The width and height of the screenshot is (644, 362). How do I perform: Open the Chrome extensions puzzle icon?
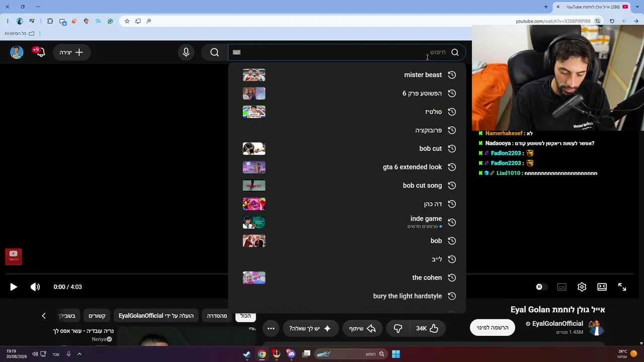click(x=50, y=21)
